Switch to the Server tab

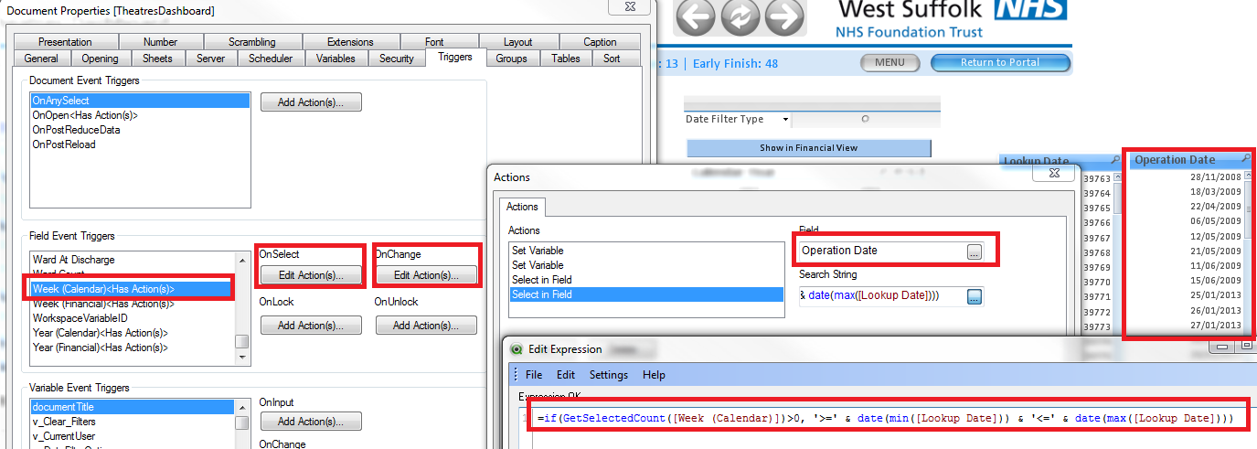pos(210,59)
